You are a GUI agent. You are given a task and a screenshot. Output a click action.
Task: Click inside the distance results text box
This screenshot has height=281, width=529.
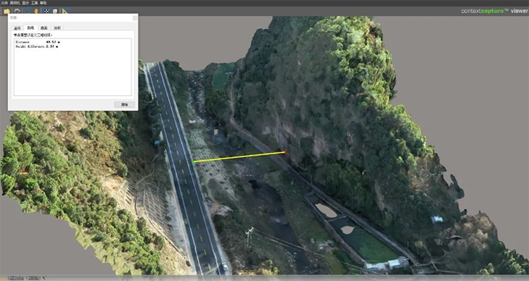[72, 68]
